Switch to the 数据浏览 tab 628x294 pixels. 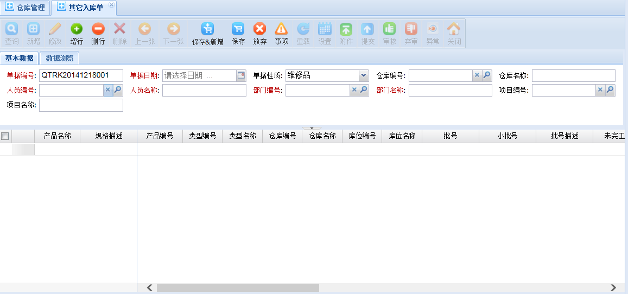click(59, 58)
